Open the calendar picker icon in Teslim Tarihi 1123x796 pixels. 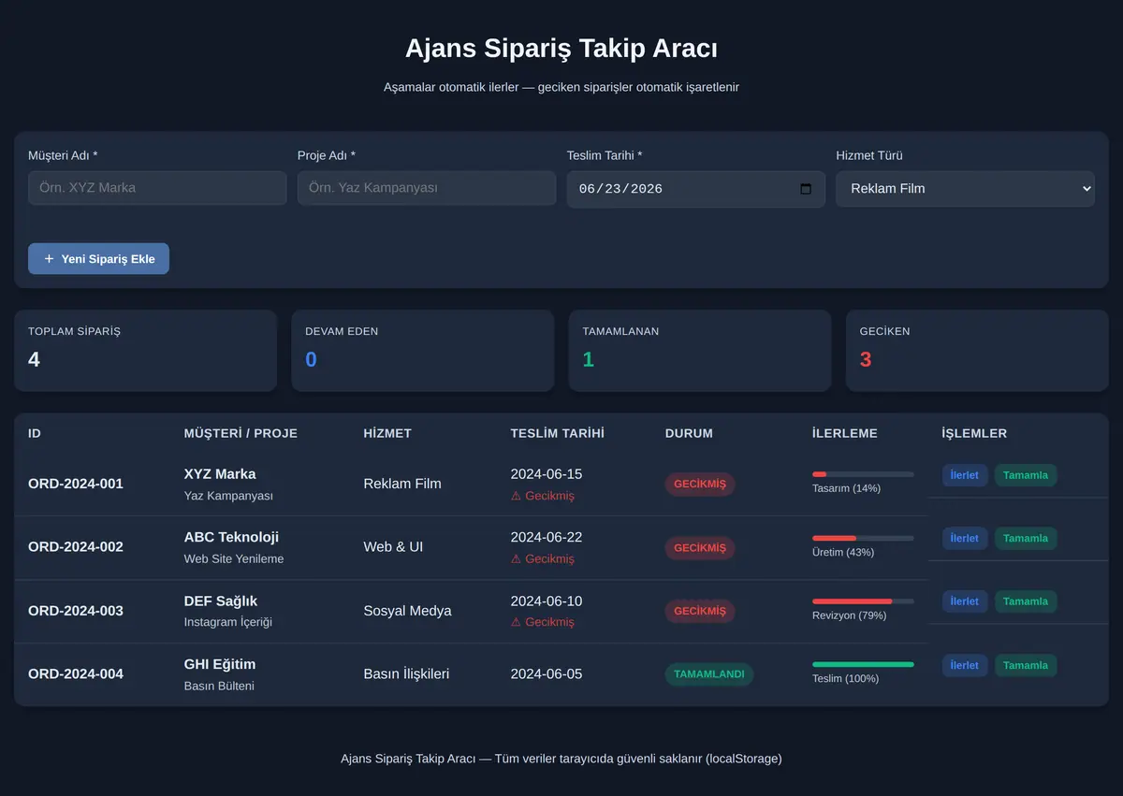(806, 189)
